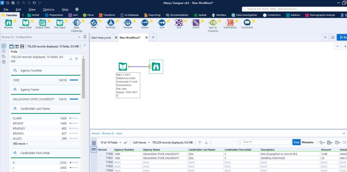Toggle the Browse star favorite off
Image resolution: width=347 pixels, height=172 pixels.
(15, 21)
